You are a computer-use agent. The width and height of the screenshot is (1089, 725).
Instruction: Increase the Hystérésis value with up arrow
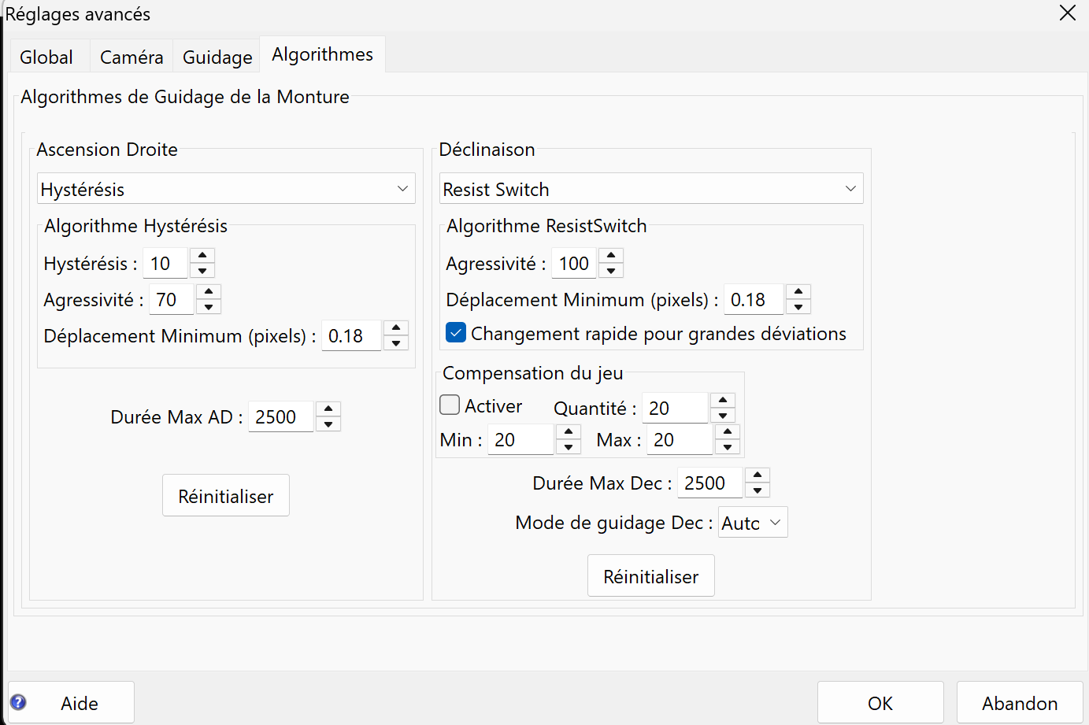202,255
